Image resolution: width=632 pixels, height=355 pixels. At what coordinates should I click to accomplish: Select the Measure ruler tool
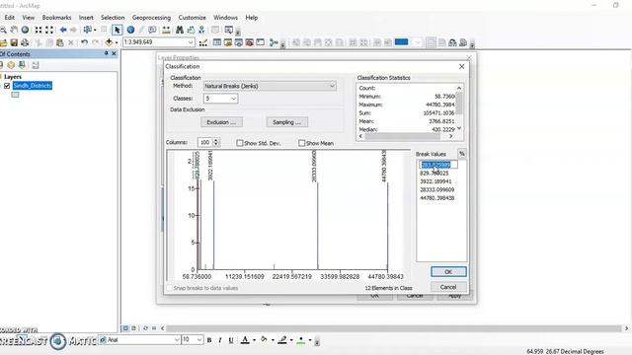tap(166, 30)
